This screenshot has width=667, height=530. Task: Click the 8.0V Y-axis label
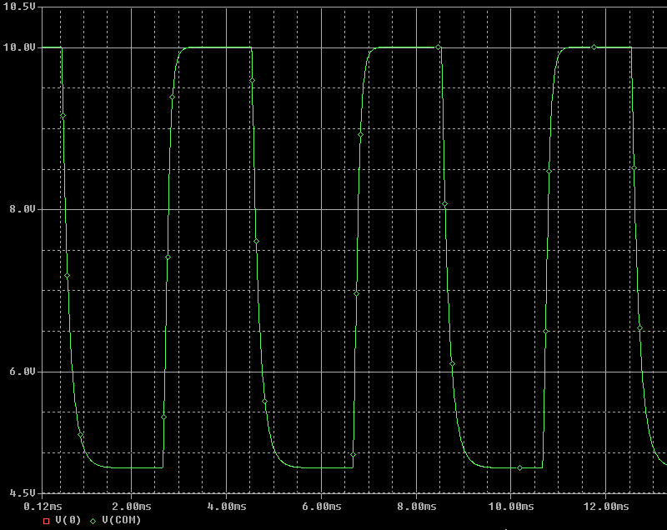[x=22, y=209]
